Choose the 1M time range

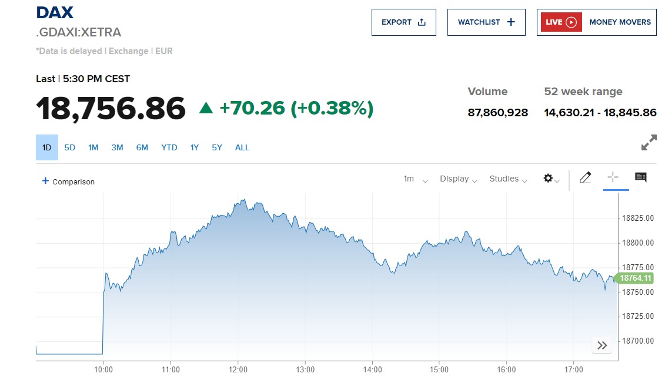point(93,147)
